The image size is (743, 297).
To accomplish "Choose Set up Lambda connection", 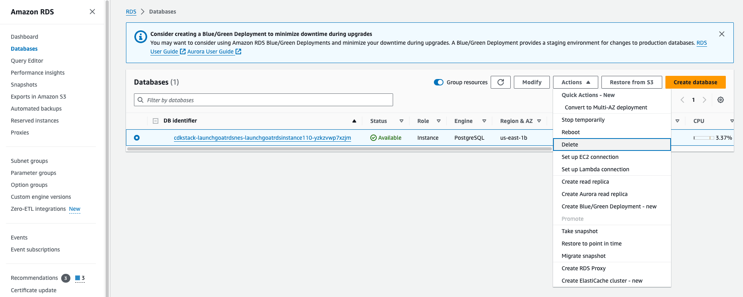I will [x=612, y=169].
